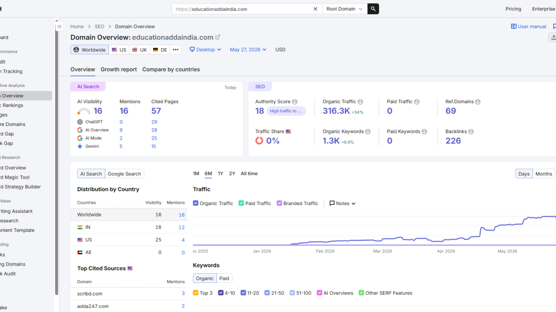Open more countries ellipsis button
Viewport: 556px width, 312px height.
coord(175,50)
